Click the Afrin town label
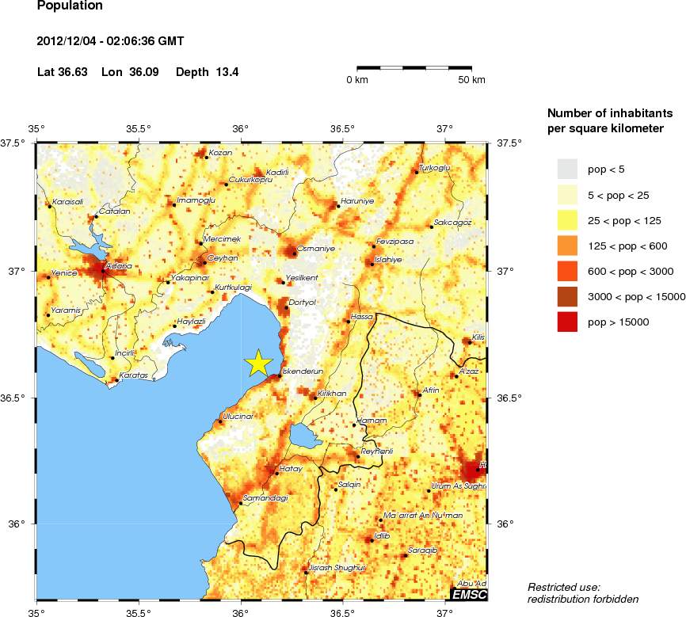Screen dimensions: 686x617 (x=431, y=390)
